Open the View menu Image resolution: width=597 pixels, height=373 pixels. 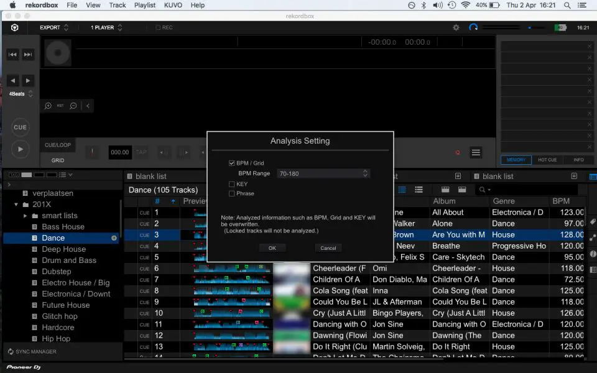(93, 6)
